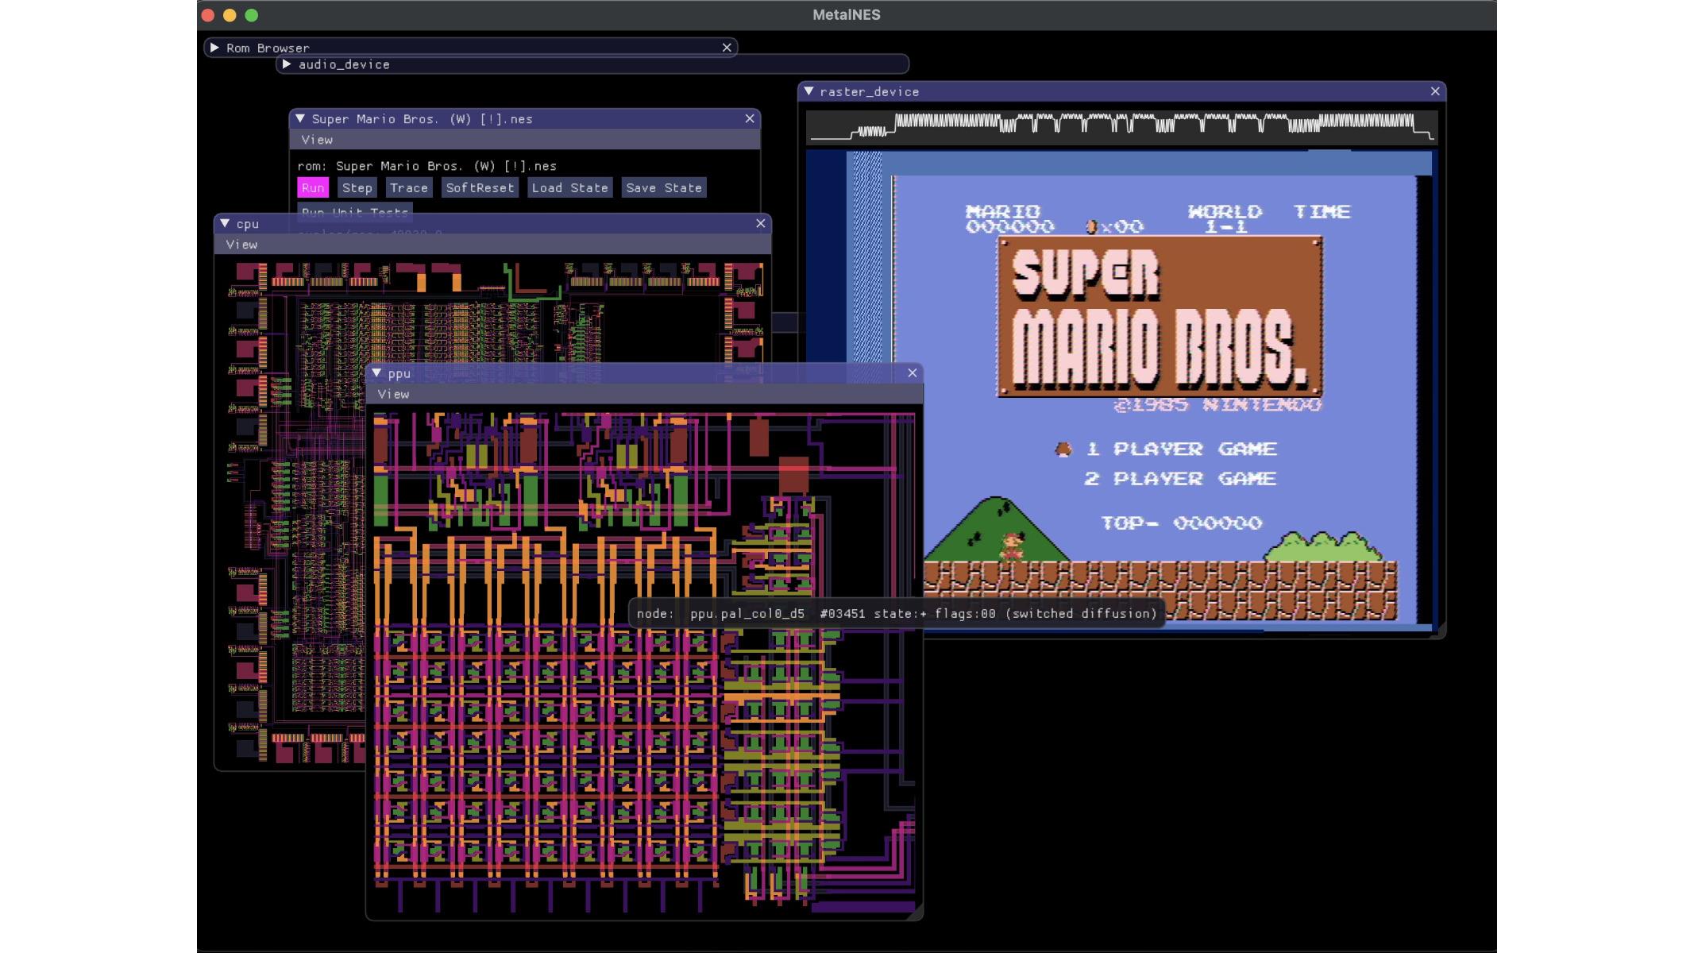Click the raster_device window resize grip
The width and height of the screenshot is (1694, 953).
pos(1438,631)
